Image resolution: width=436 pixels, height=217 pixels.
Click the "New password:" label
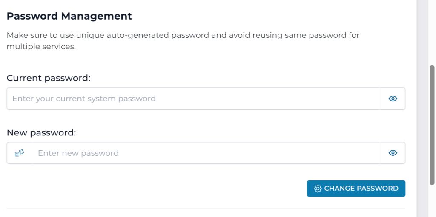[41, 132]
